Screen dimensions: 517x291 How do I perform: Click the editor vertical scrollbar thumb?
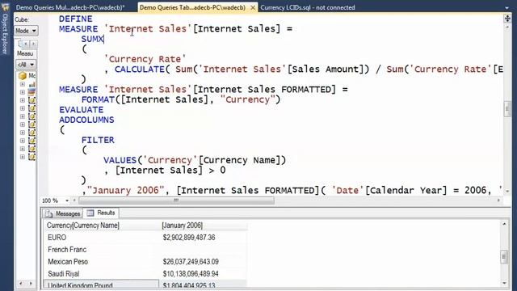[x=507, y=109]
